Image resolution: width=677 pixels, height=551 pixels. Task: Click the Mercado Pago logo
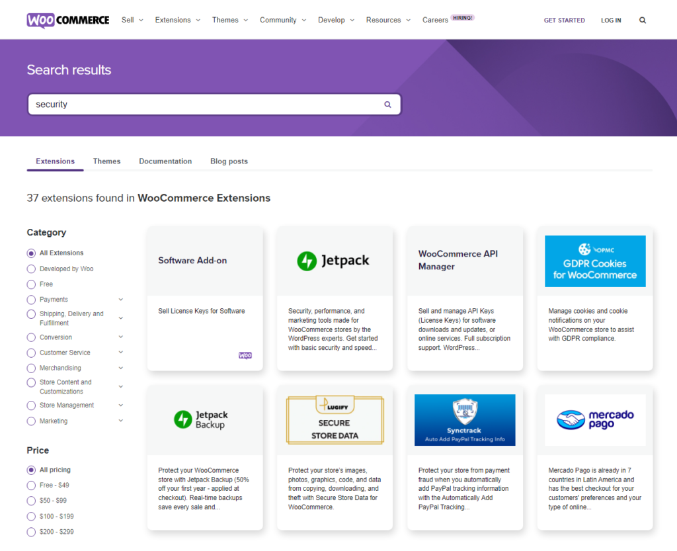pos(595,420)
